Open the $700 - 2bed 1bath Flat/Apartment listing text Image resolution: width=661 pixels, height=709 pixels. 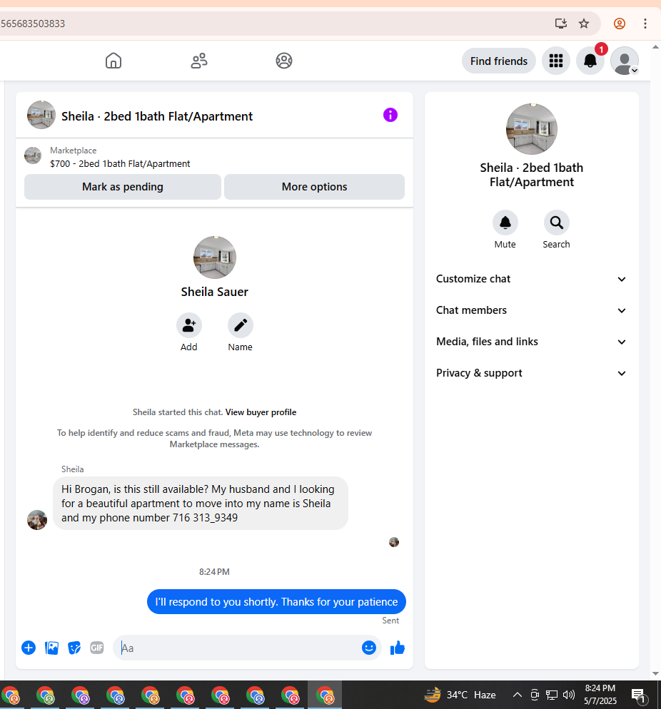point(120,163)
